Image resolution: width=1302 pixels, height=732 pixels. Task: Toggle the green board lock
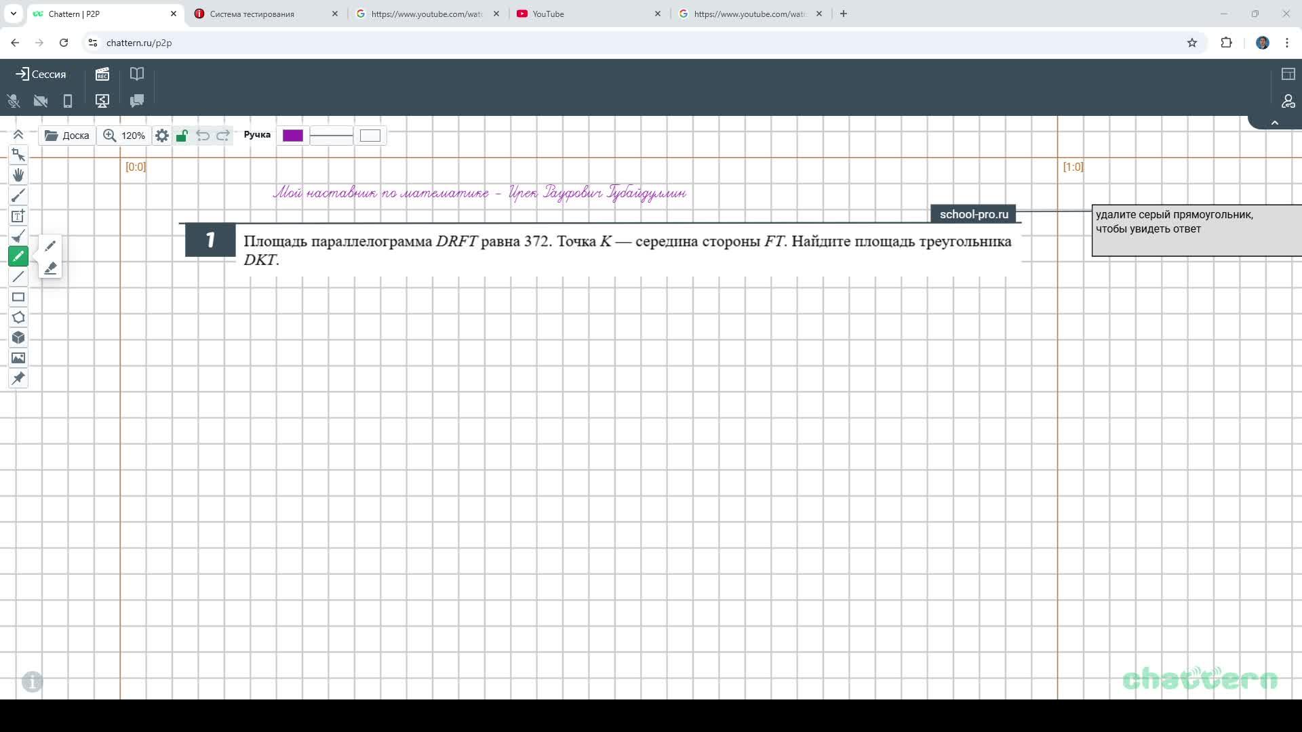(x=182, y=136)
